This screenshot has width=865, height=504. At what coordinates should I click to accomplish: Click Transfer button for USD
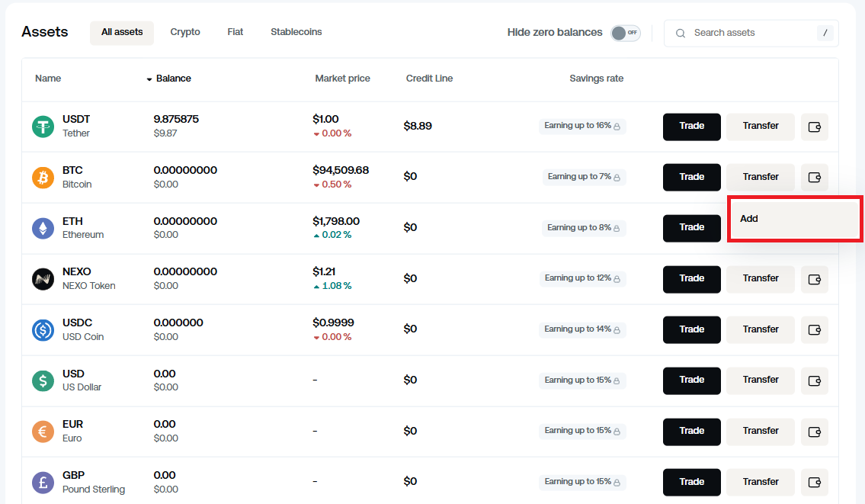[x=760, y=380]
